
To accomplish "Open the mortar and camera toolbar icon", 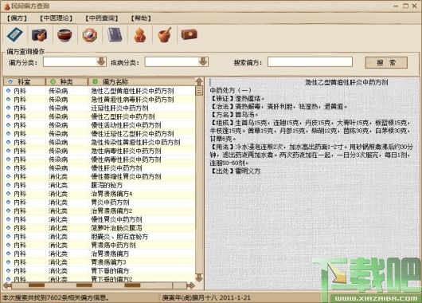I will [x=39, y=35].
